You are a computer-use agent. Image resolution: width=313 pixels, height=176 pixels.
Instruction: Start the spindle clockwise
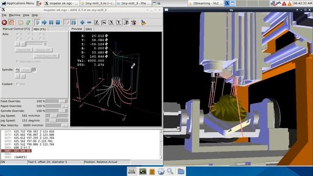(x=34, y=70)
